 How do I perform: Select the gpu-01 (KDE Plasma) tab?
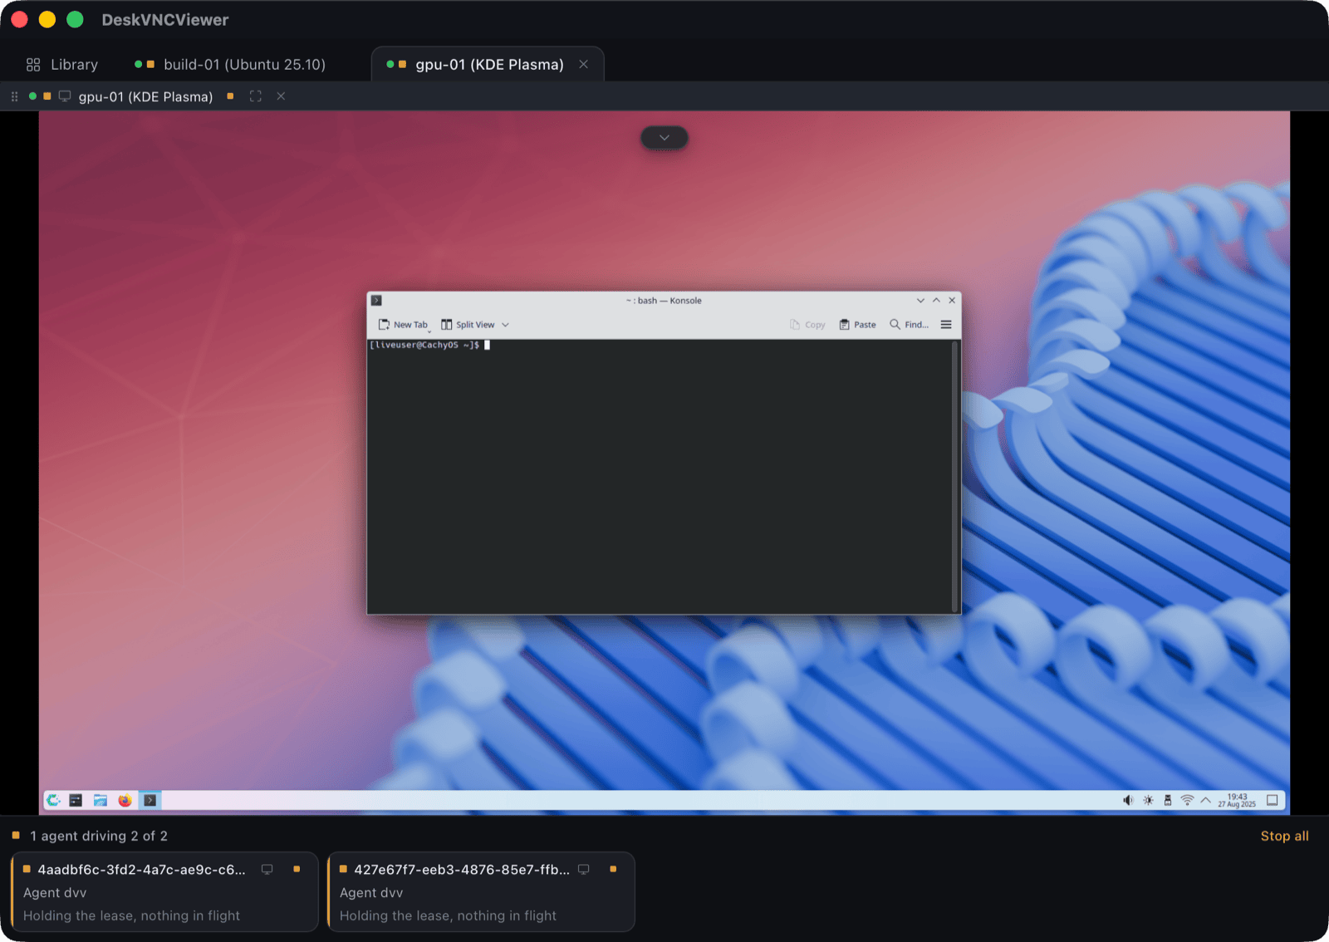[x=489, y=65]
